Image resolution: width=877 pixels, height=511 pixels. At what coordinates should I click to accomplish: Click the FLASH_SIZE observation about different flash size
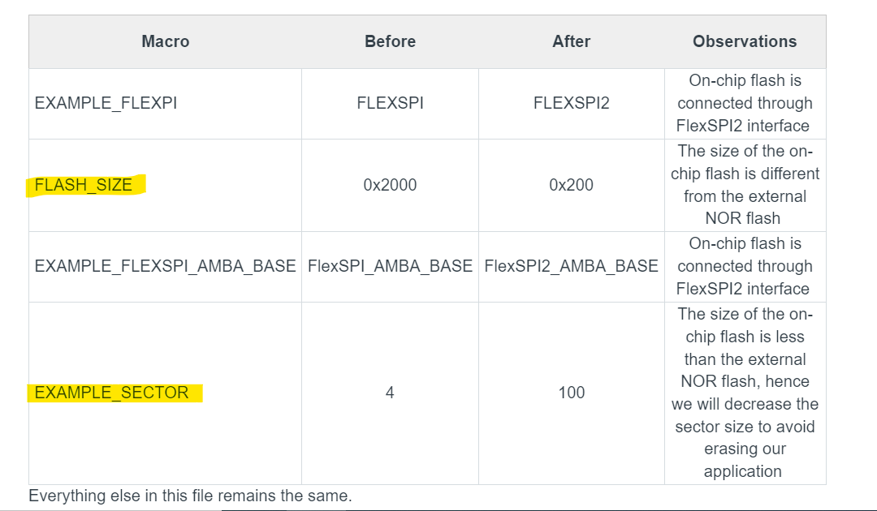(x=745, y=185)
